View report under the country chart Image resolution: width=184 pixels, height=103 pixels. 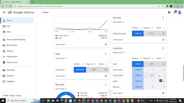(60, 44)
